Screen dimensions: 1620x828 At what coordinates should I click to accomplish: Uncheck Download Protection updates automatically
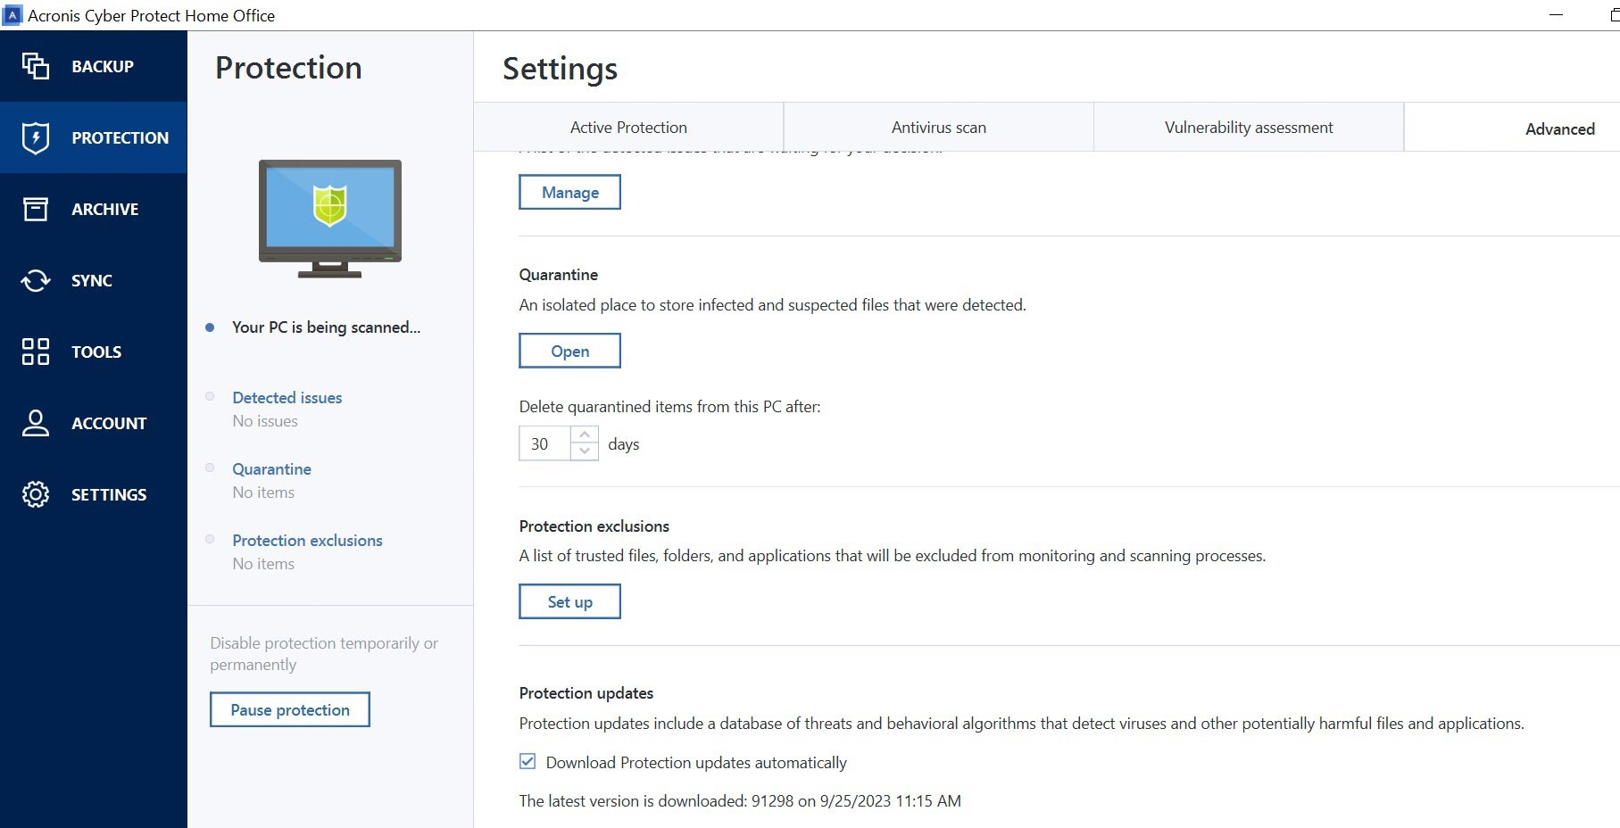(528, 761)
